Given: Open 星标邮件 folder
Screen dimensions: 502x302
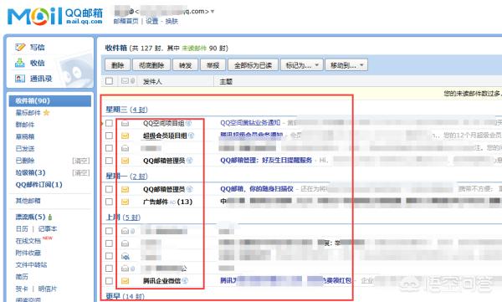Looking at the screenshot, I should click(28, 113).
